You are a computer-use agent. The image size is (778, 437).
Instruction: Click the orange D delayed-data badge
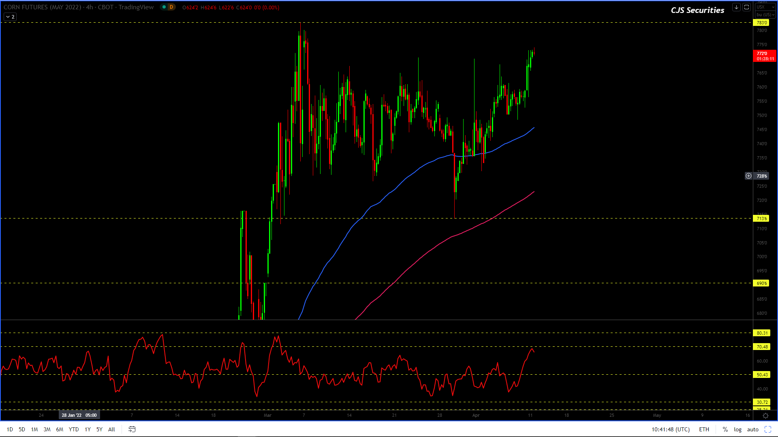[x=171, y=7]
